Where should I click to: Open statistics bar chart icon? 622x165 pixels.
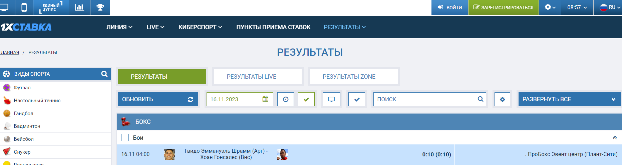(x=79, y=7)
